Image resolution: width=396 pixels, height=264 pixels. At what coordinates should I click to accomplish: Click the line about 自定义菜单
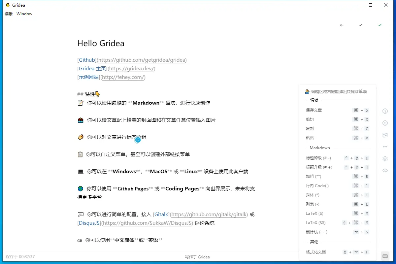point(134,154)
